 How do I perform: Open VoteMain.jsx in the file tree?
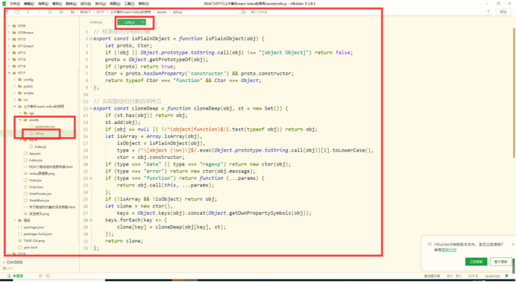[x=40, y=200]
